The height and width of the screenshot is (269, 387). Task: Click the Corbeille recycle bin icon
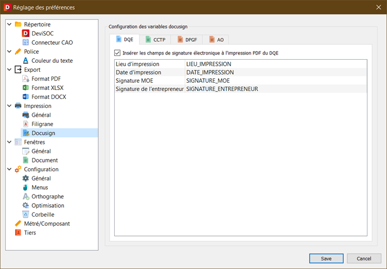tap(25, 214)
